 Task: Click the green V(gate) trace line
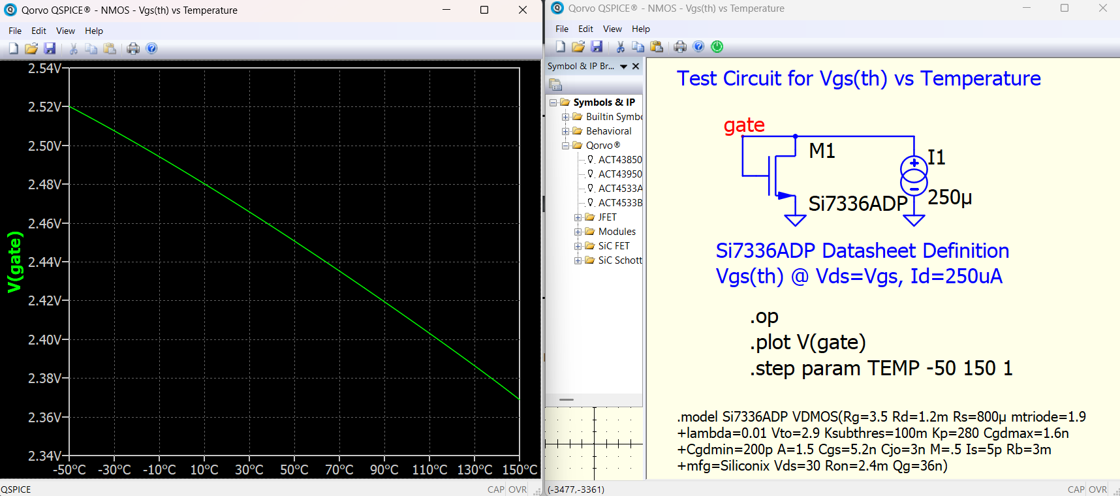tap(294, 241)
